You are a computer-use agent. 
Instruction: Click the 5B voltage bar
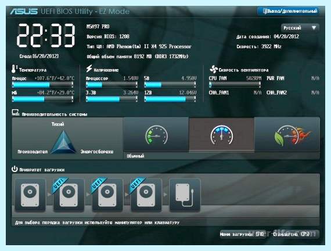click(170, 85)
